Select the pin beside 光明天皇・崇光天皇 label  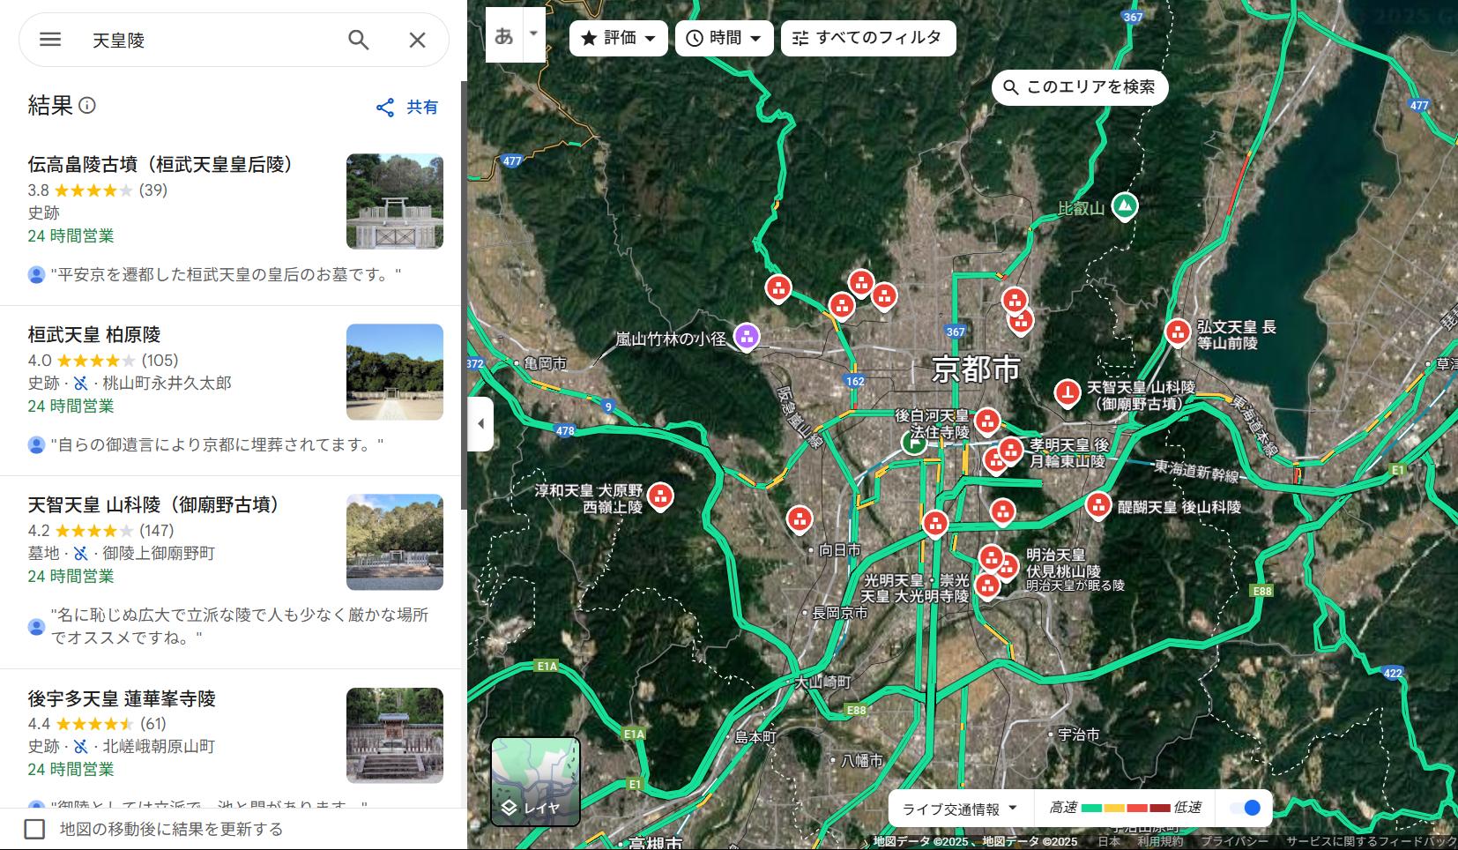point(987,585)
